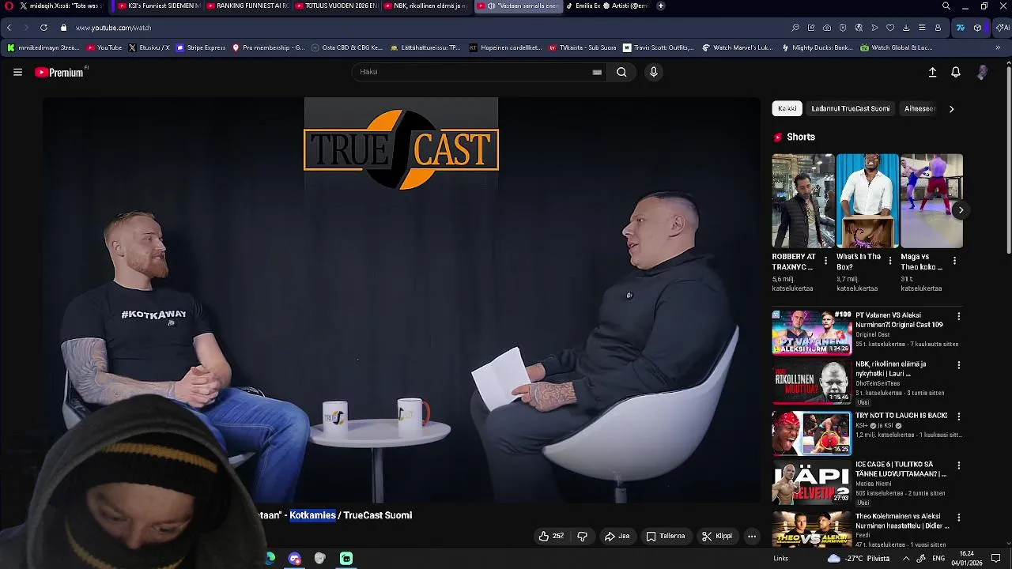Image resolution: width=1012 pixels, height=569 pixels.
Task: Take a snapshot with camera icon
Action: 827,28
